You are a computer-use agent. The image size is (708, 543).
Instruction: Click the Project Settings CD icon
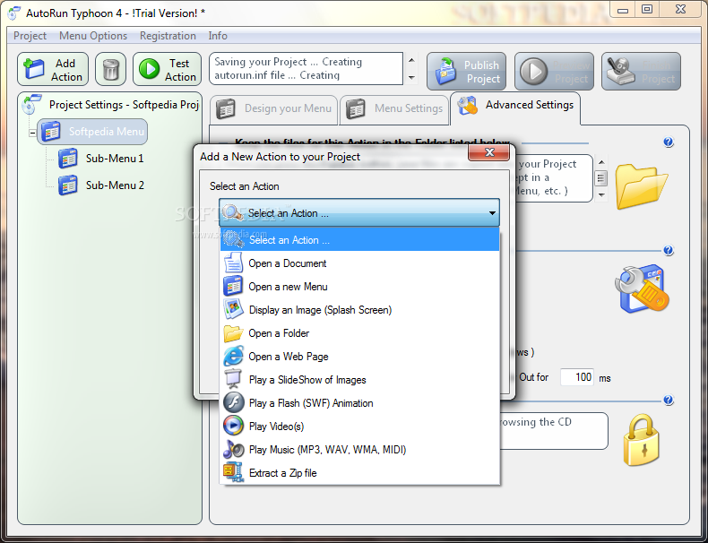pos(31,104)
